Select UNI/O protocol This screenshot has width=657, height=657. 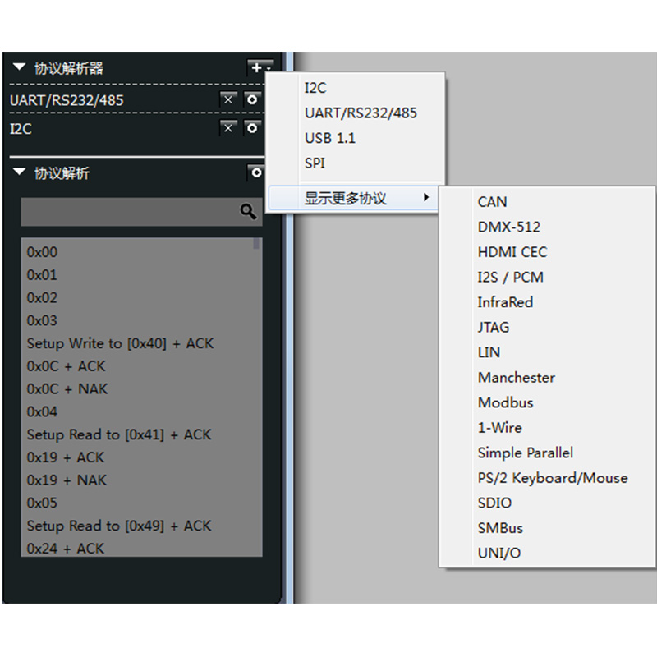point(547,553)
